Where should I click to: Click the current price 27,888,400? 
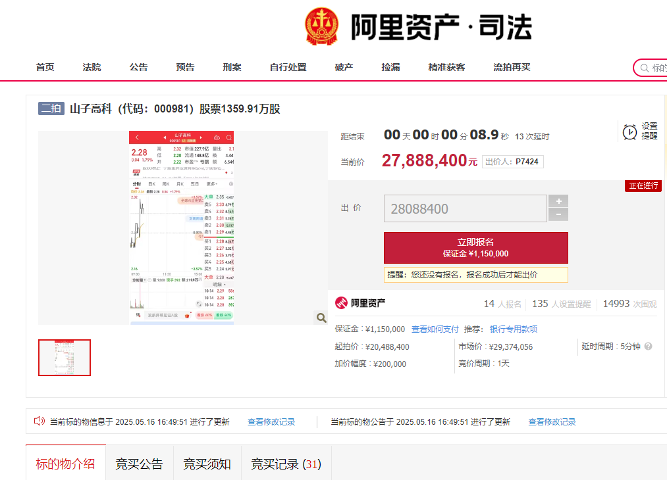[x=430, y=160]
